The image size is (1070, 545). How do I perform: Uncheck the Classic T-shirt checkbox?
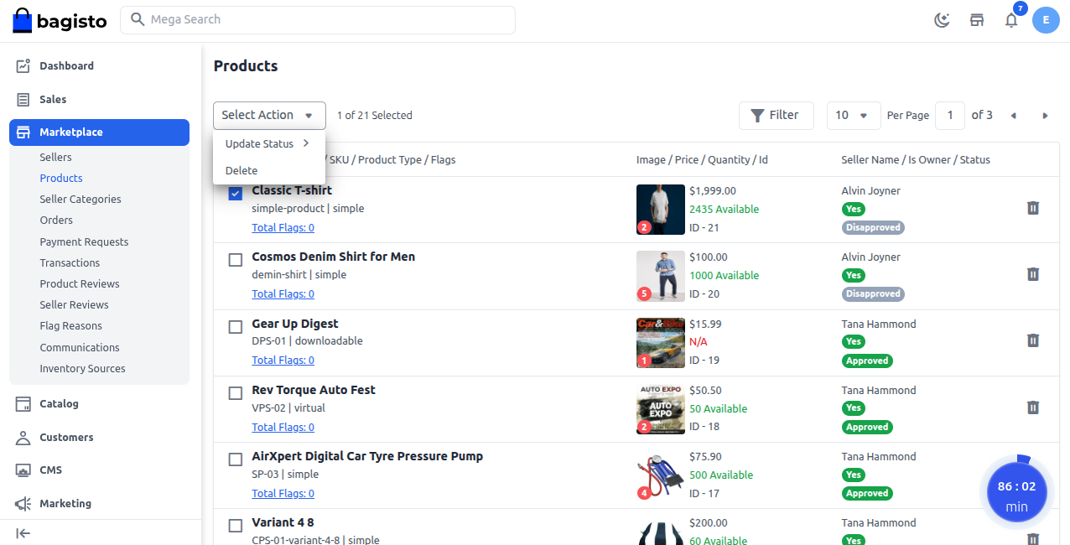236,194
